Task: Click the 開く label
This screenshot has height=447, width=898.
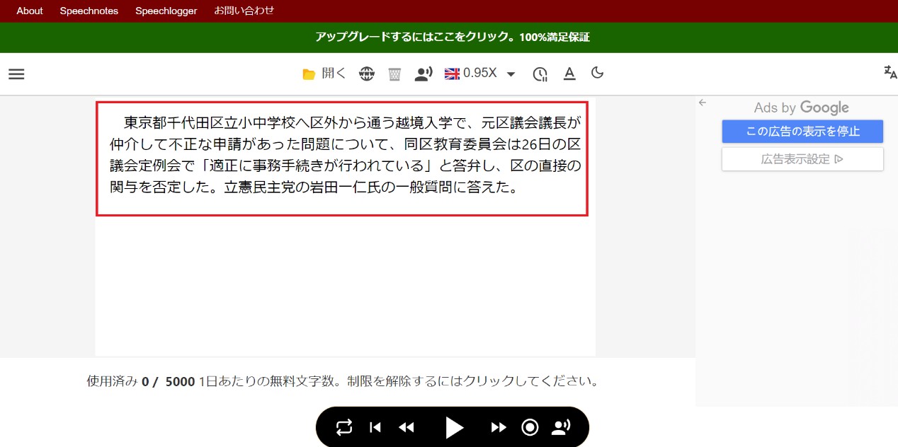Action: [334, 73]
